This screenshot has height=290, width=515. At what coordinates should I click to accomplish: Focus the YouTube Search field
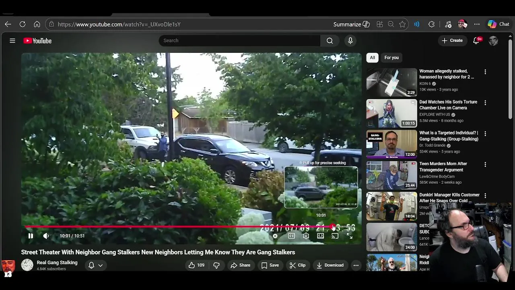239,40
